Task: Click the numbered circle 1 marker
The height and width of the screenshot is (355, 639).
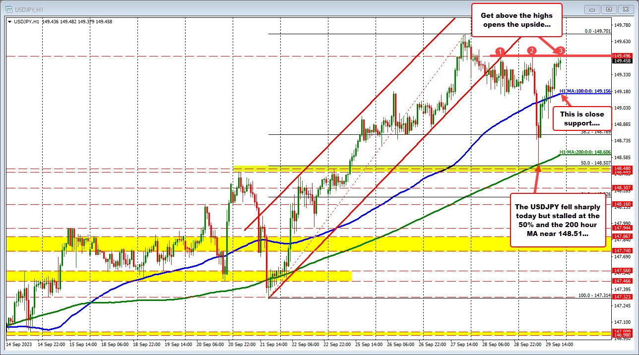Action: pyautogui.click(x=500, y=52)
